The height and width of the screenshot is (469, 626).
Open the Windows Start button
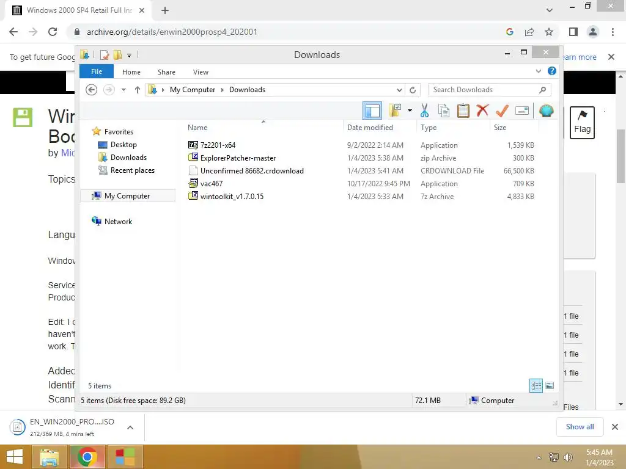pos(15,457)
